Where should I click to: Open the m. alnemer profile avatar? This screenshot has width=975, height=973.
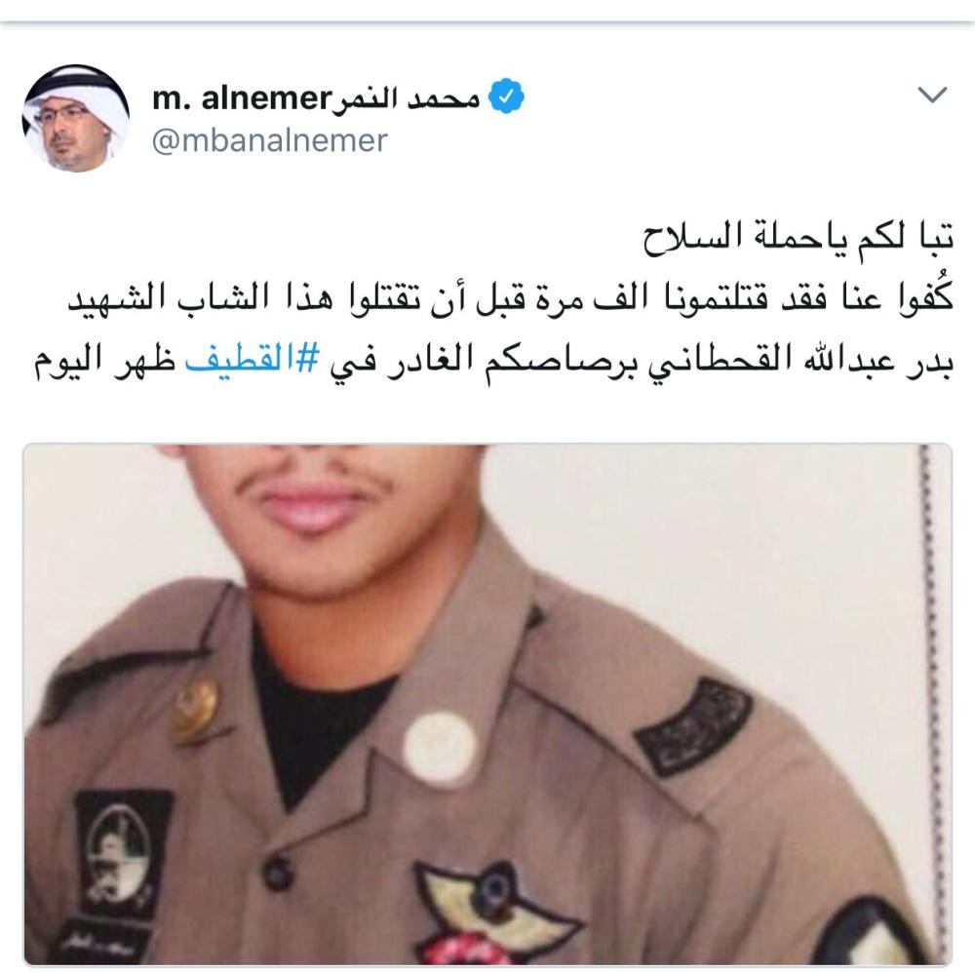pyautogui.click(x=76, y=118)
